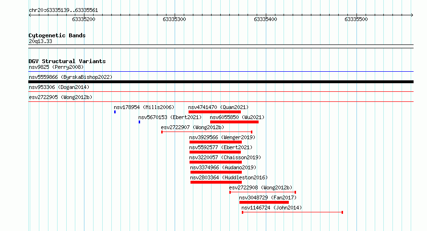The image size is (427, 231).
Task: Click the thin red span under esv2722907
Action: coord(207,132)
